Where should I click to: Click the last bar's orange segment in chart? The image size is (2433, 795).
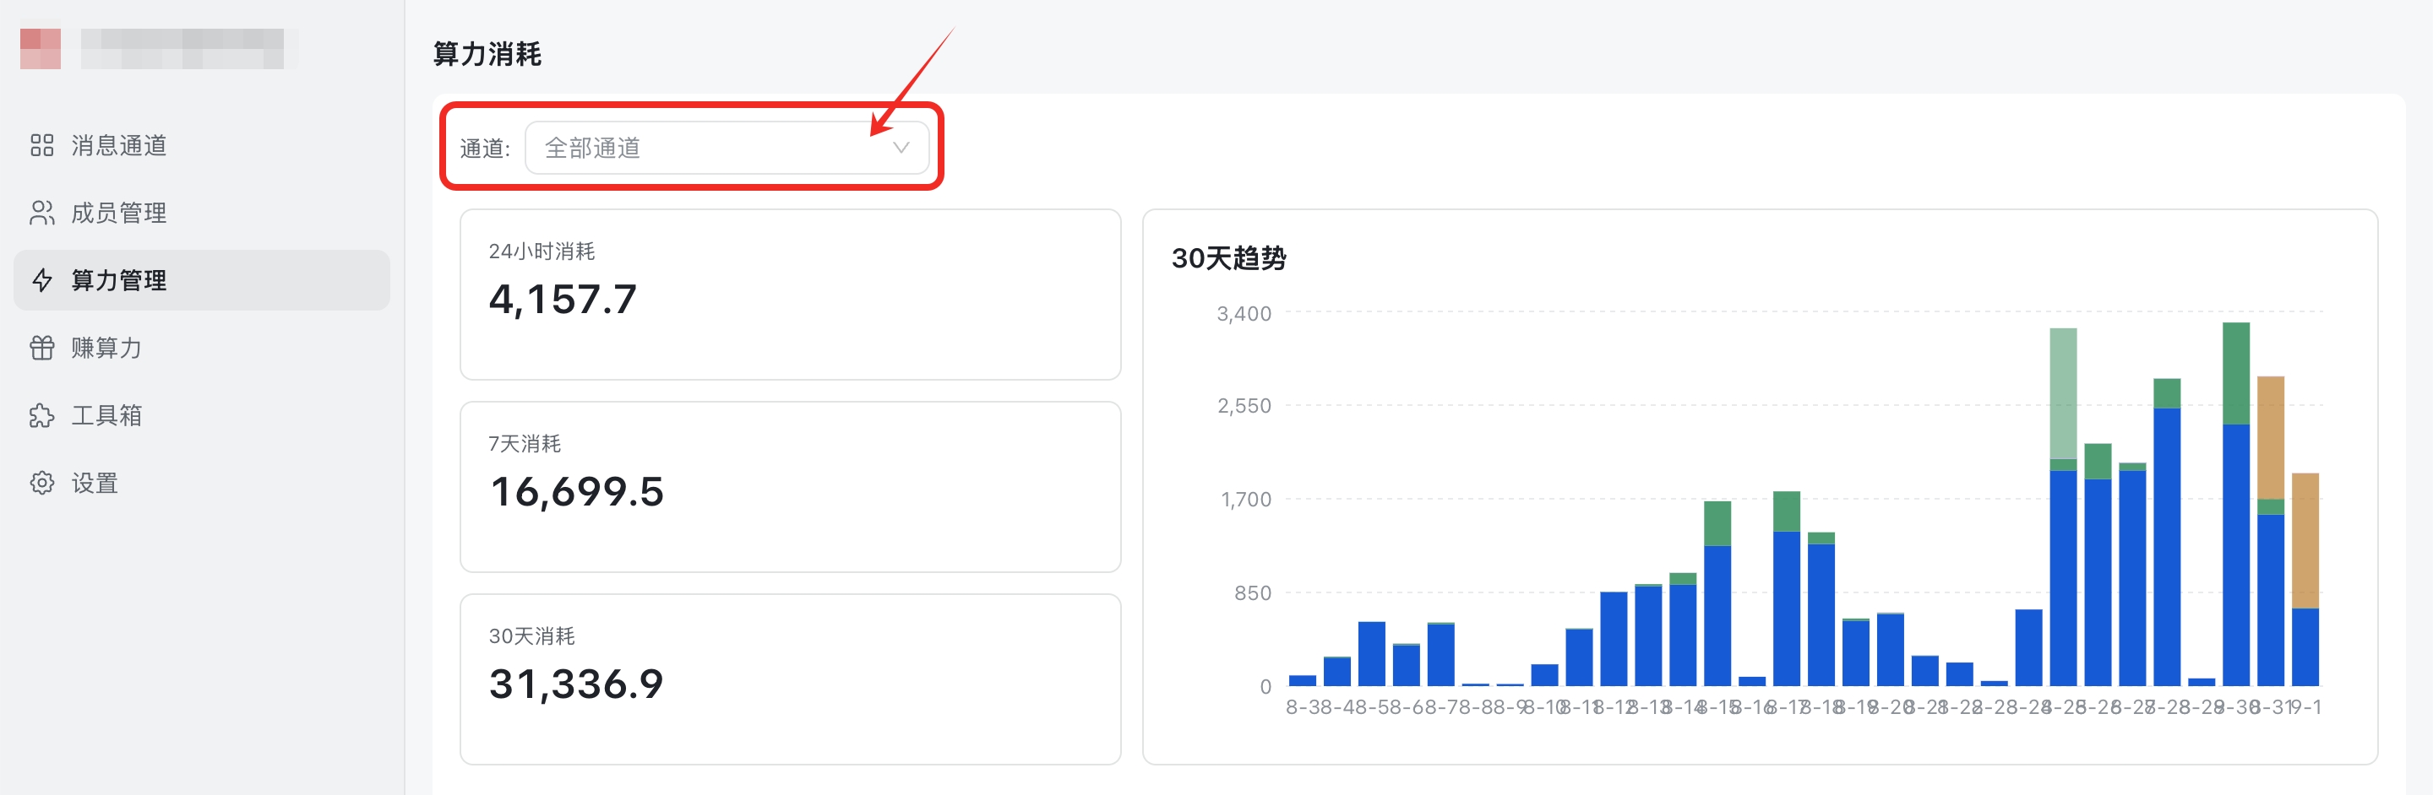pyautogui.click(x=2305, y=541)
